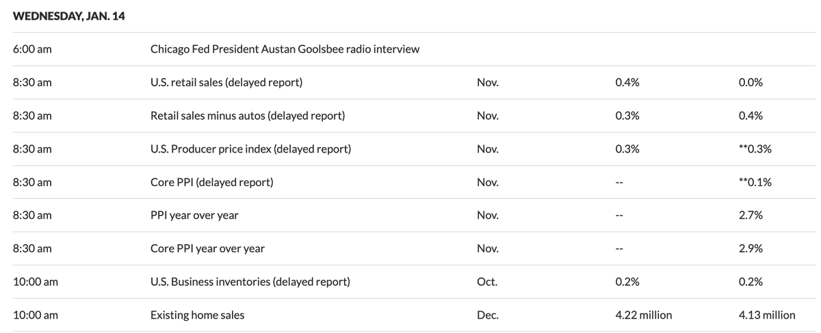821x333 pixels.
Task: Click the 4.22 million forecast value
Action: click(x=644, y=315)
